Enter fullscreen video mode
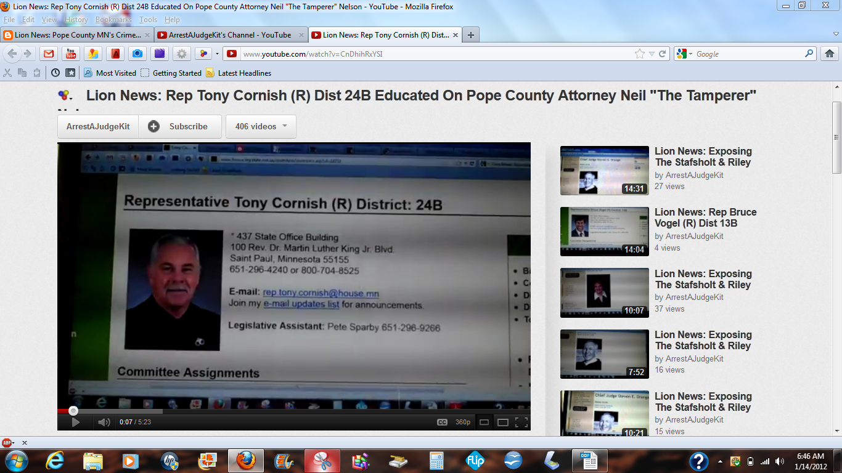Viewport: 842px width, 473px height. [x=521, y=422]
